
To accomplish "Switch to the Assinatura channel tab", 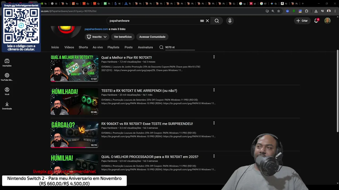I will [145, 47].
